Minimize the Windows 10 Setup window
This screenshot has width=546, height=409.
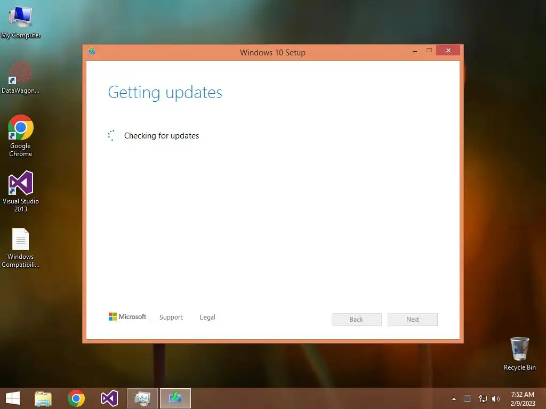point(415,51)
